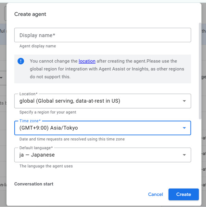Click 'The language the agent uses' hint
Image resolution: width=206 pixels, height=207 pixels.
point(46,166)
